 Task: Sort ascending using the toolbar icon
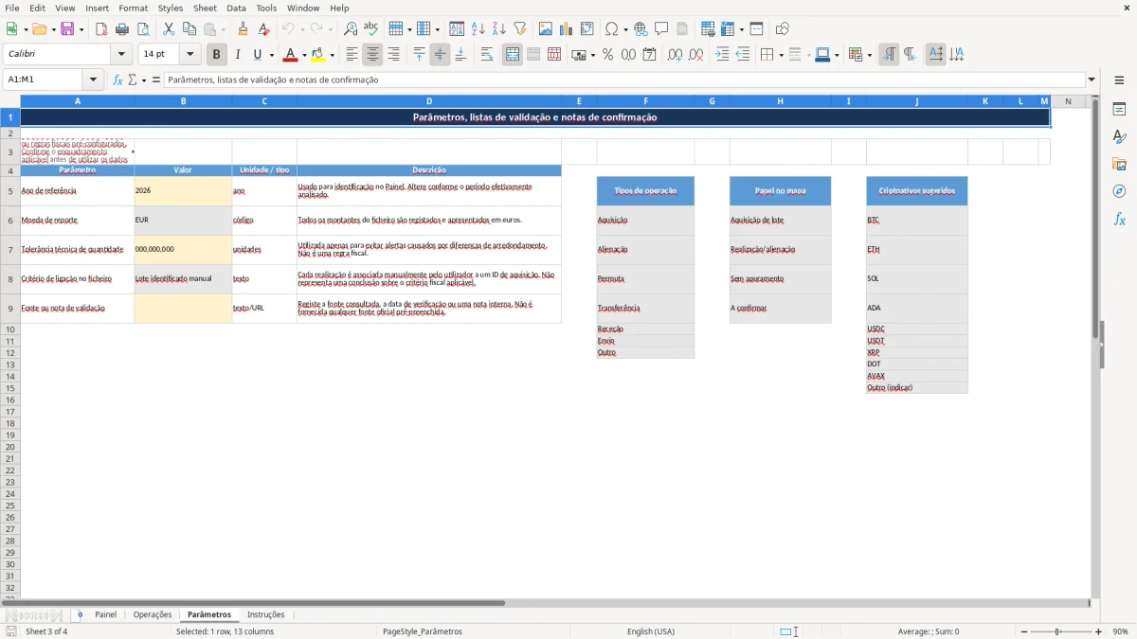478,29
